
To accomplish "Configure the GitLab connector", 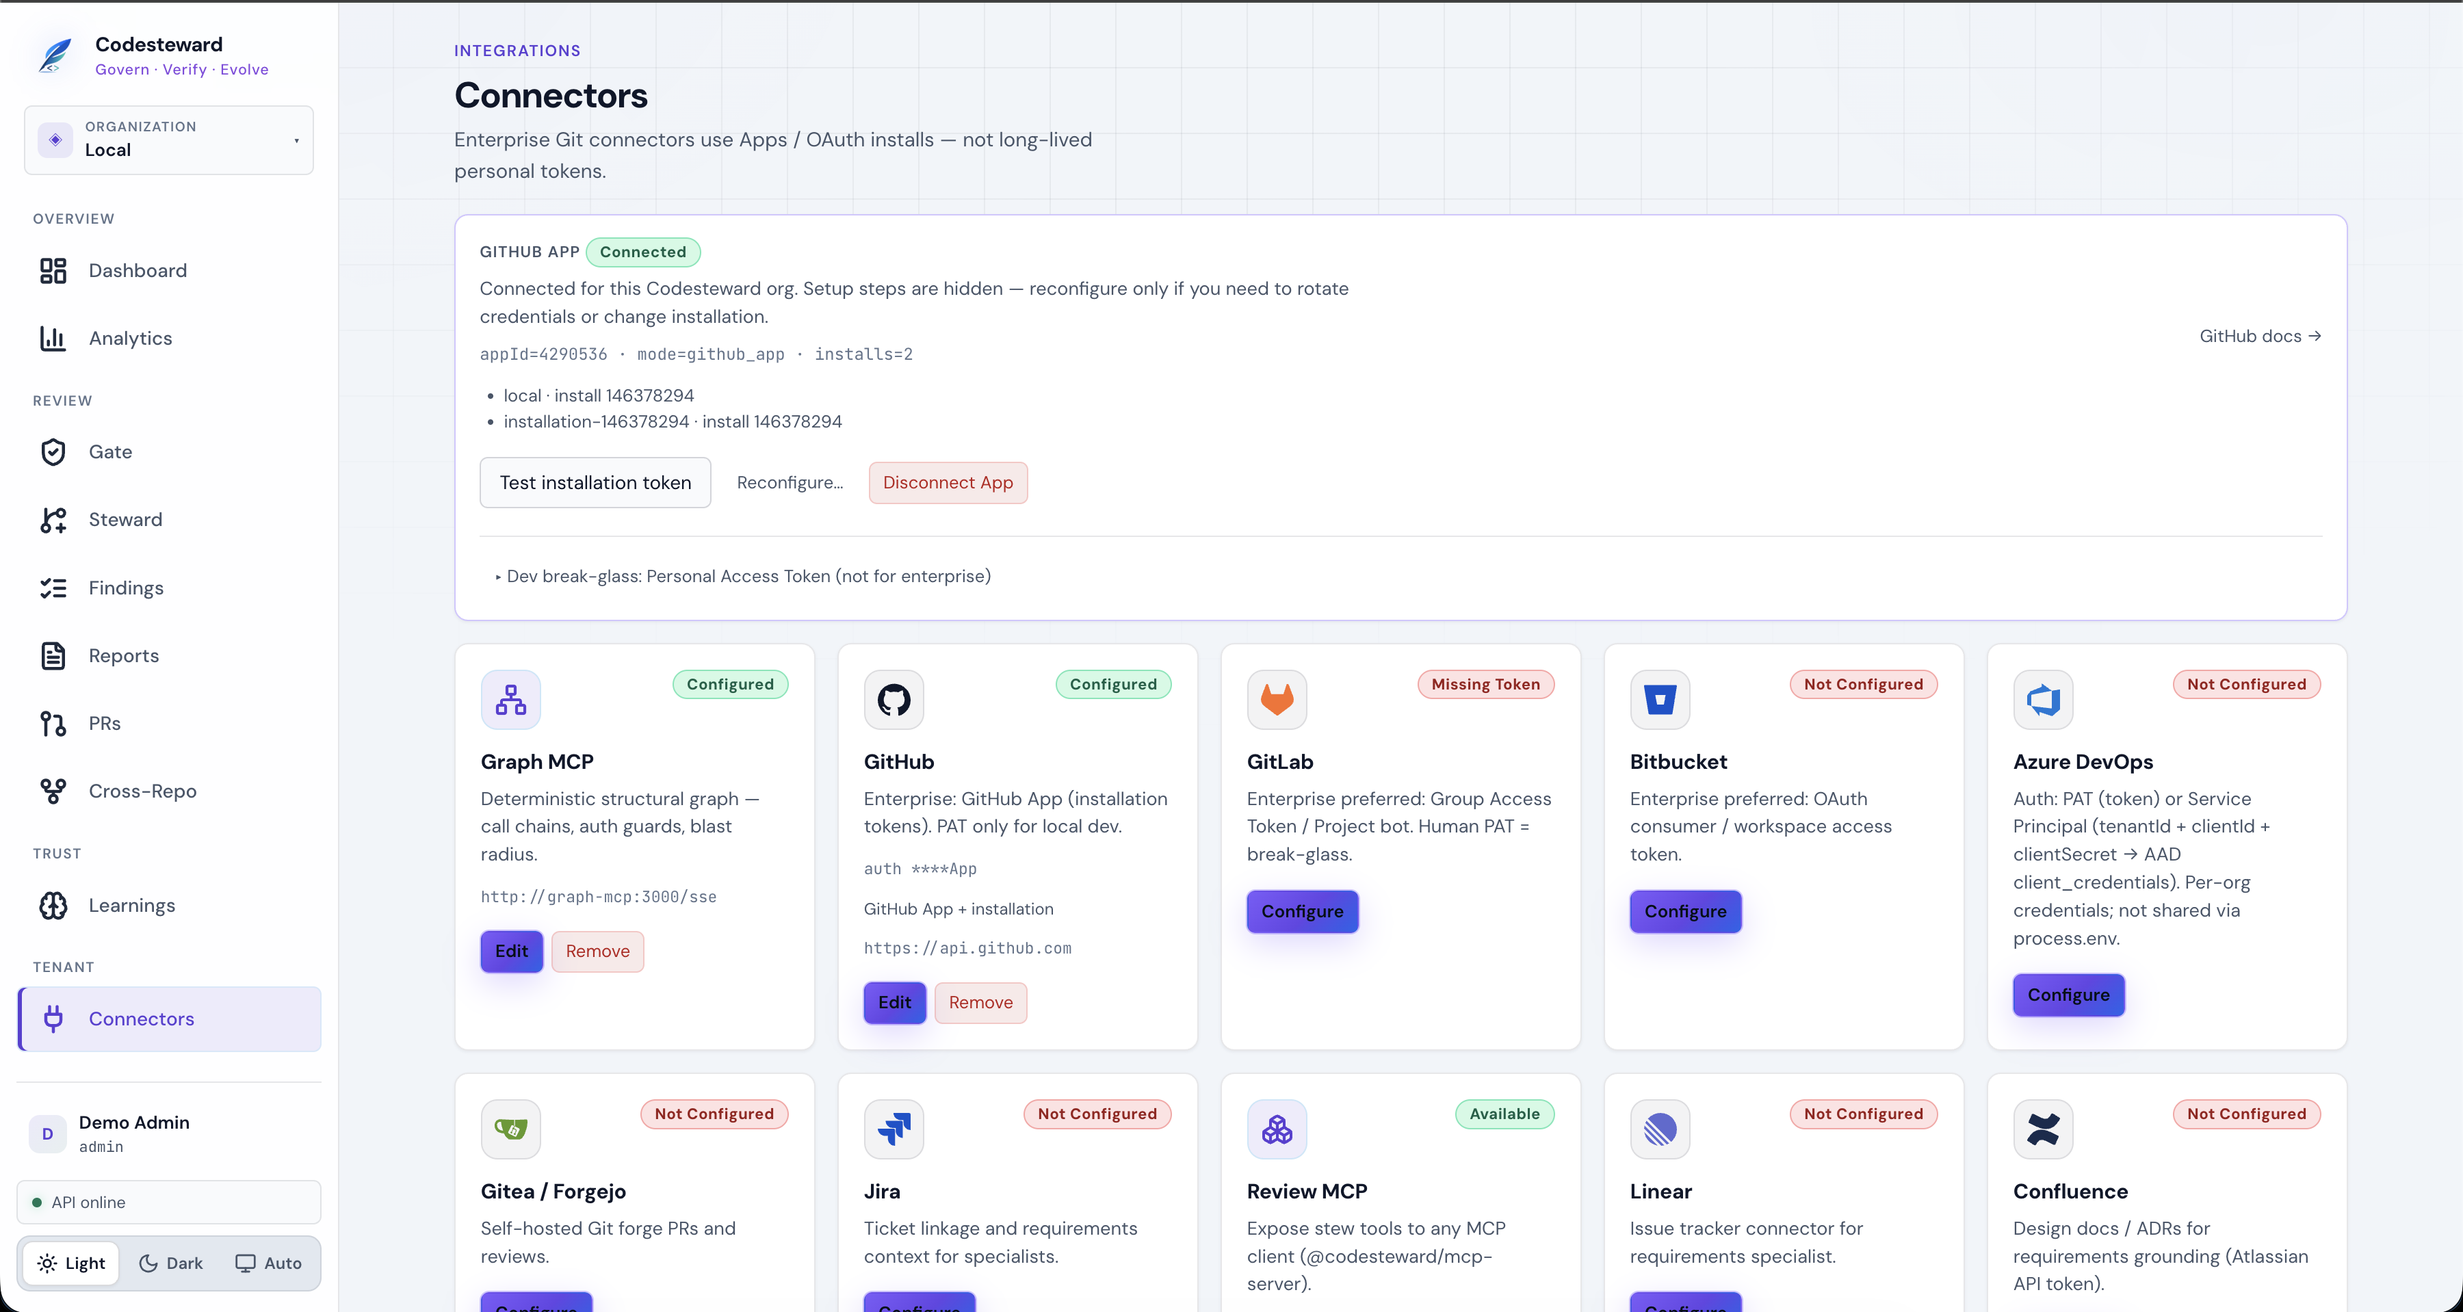I will pos(1302,913).
